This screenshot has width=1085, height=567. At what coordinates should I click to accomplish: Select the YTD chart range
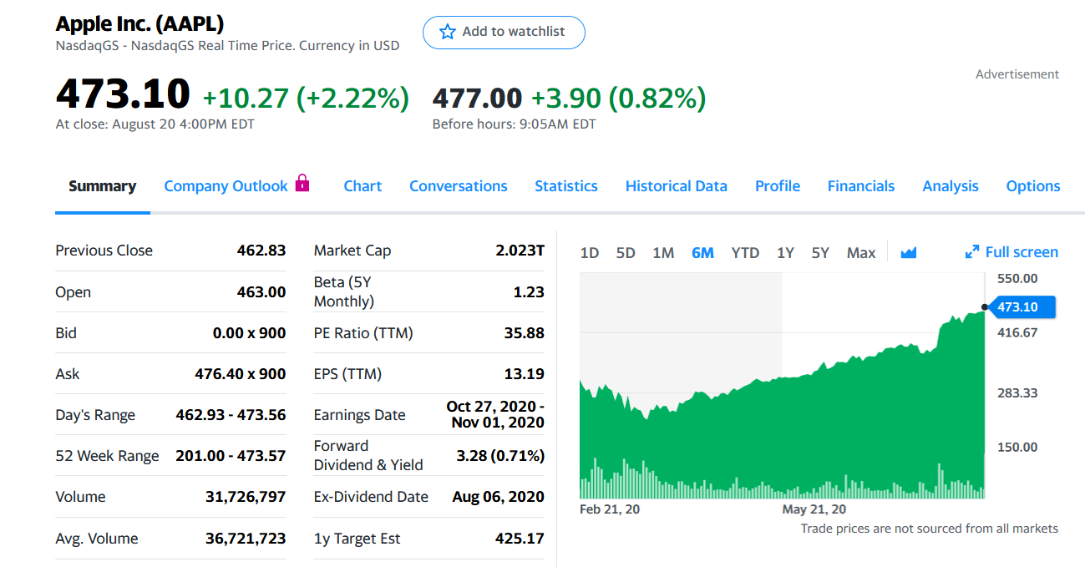(x=745, y=252)
